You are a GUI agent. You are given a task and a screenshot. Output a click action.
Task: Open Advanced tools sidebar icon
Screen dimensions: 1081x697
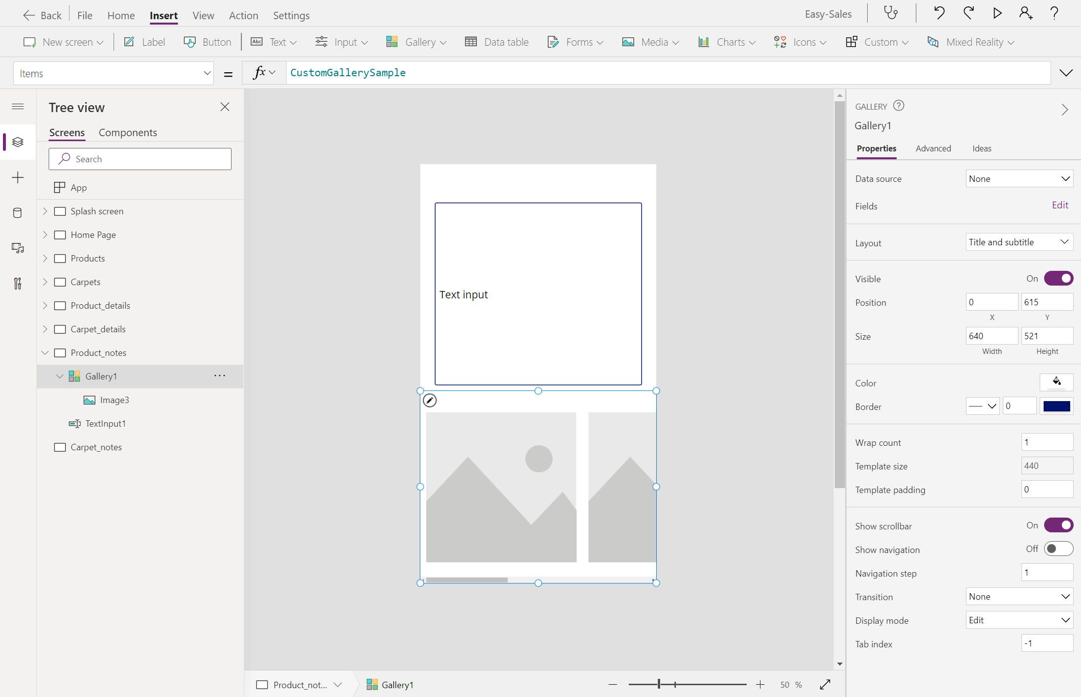coord(18,284)
